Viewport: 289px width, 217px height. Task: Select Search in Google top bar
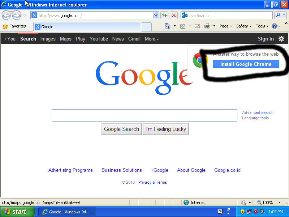(x=28, y=39)
